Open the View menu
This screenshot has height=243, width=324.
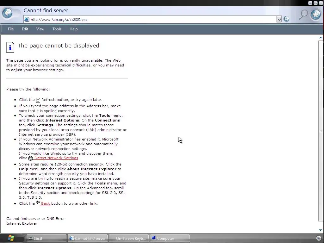[x=40, y=29]
